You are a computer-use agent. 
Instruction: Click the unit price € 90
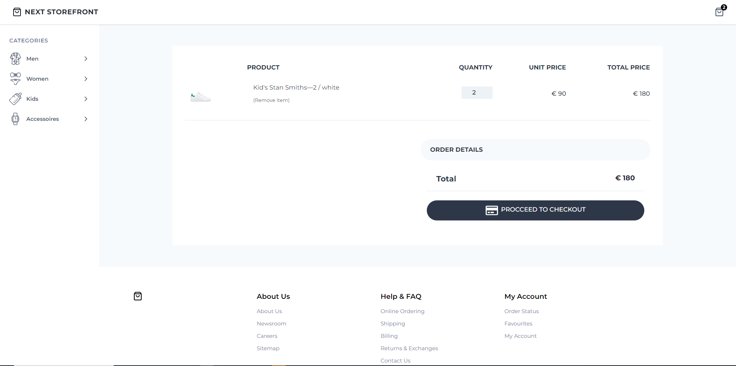[559, 93]
